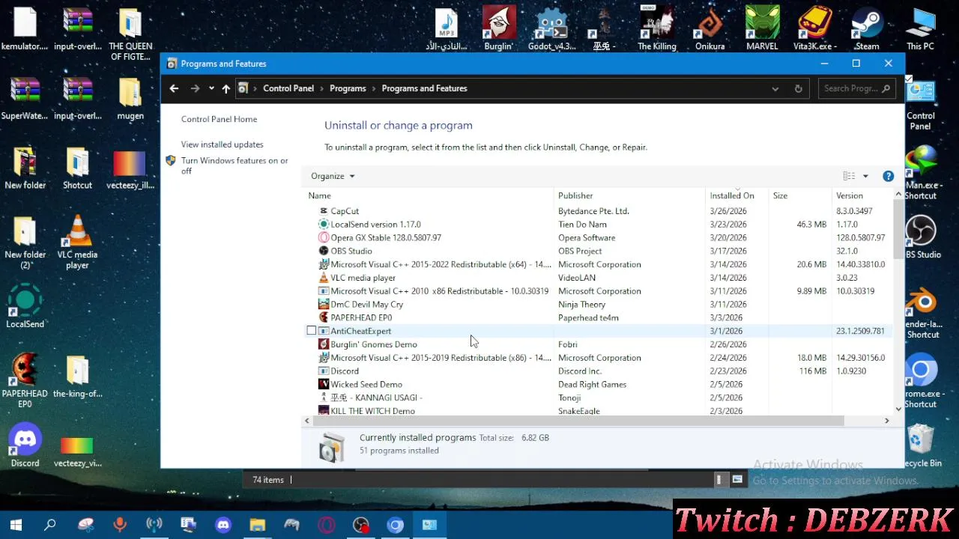Open the LocalSend desktop shortcut

[x=25, y=307]
